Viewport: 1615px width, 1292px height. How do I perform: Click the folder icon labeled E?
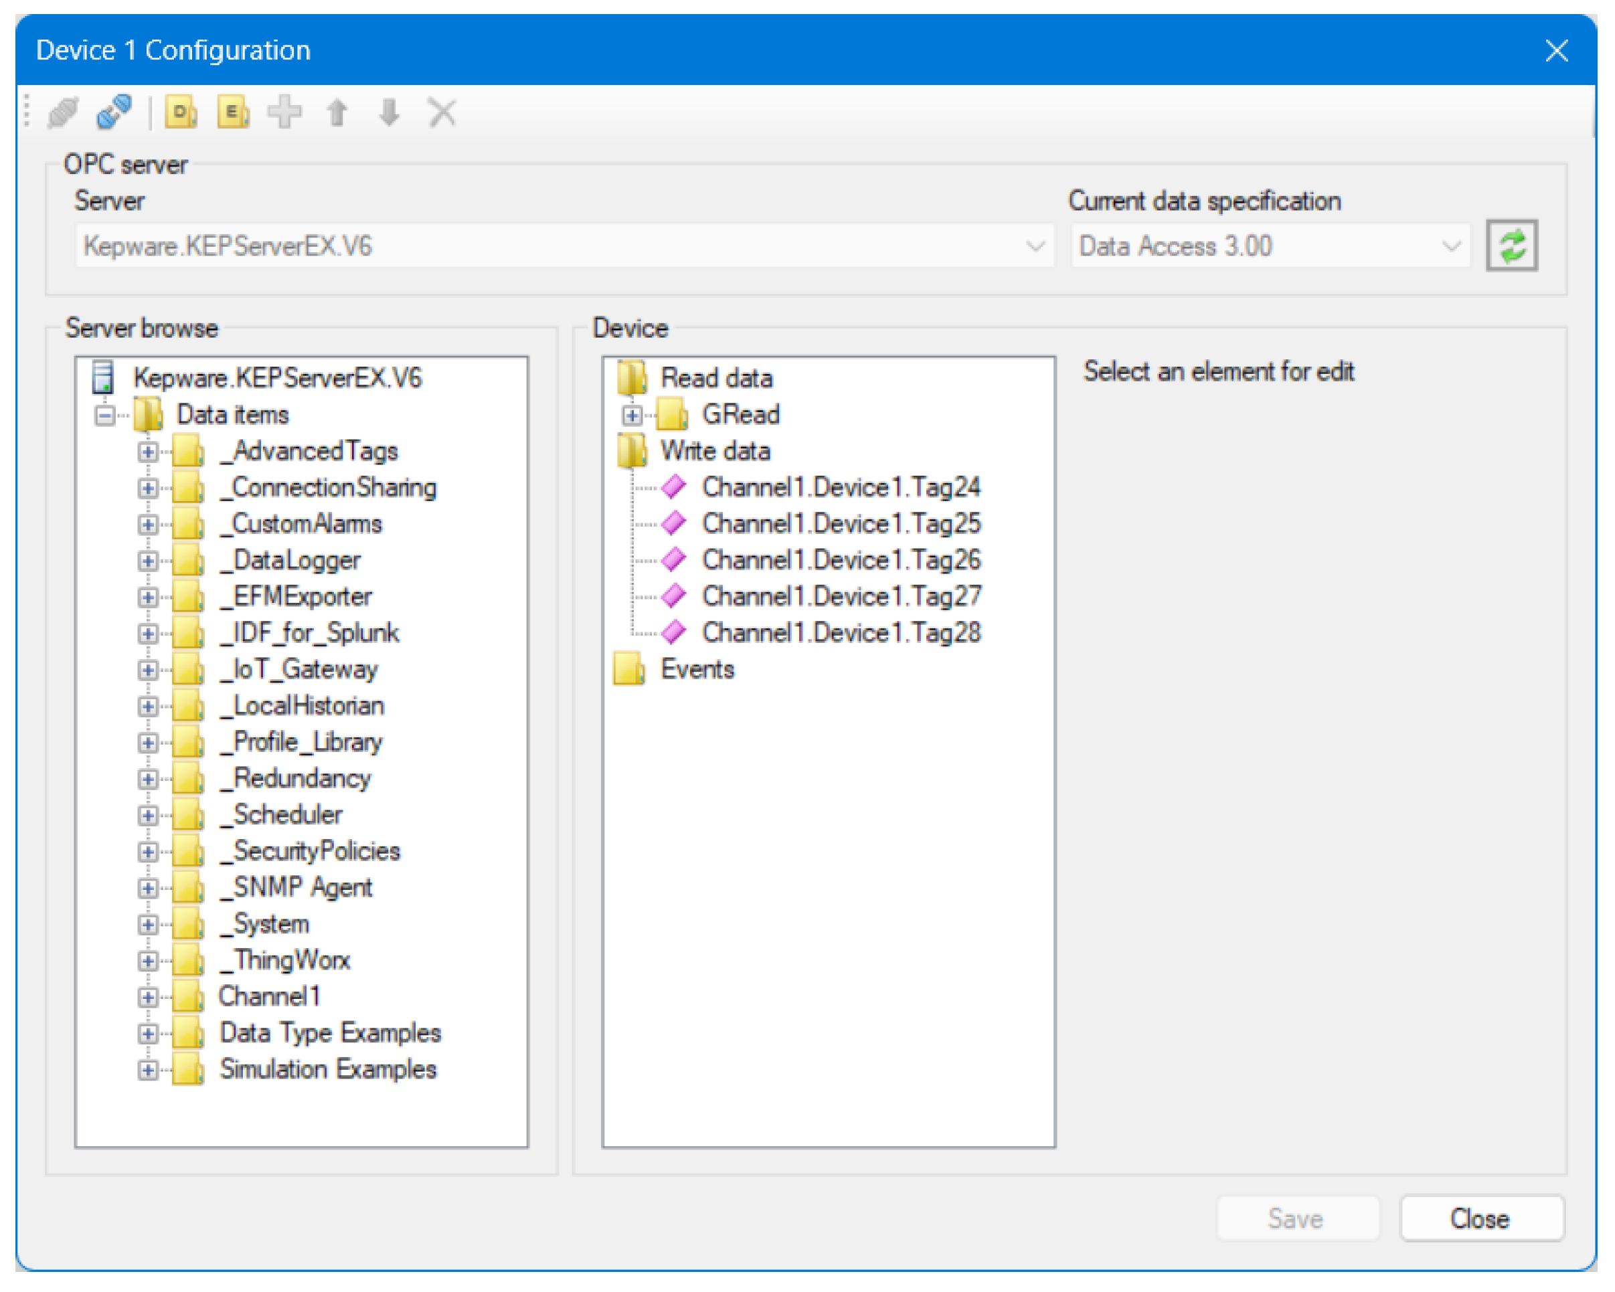[234, 113]
